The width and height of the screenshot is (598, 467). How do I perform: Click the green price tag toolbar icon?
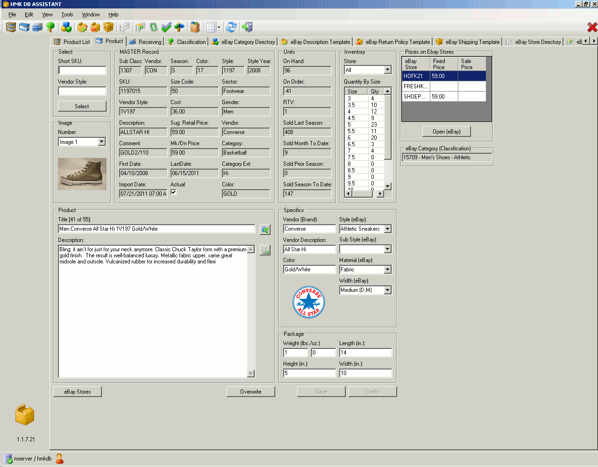153,27
